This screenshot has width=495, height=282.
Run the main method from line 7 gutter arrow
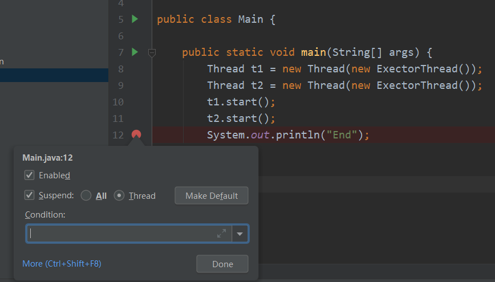135,52
